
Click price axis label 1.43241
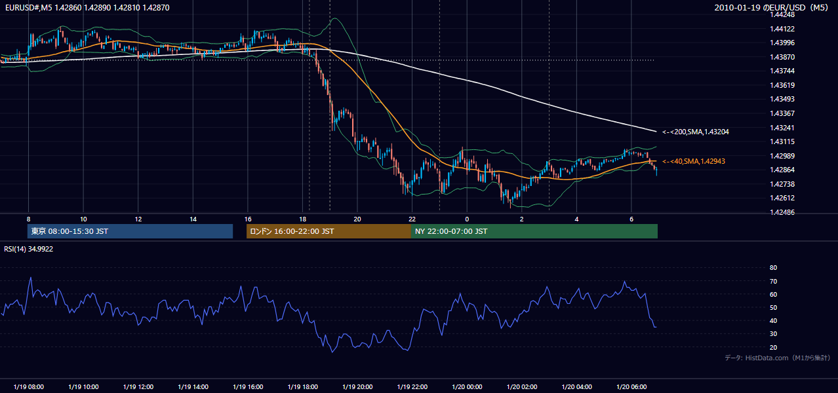click(x=783, y=128)
